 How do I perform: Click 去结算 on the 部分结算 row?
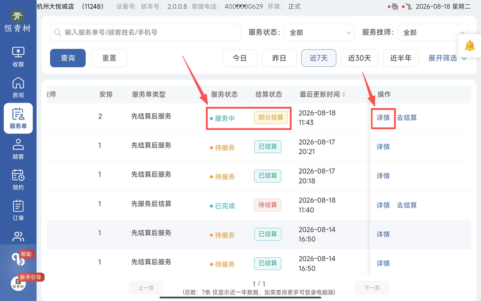coord(407,118)
